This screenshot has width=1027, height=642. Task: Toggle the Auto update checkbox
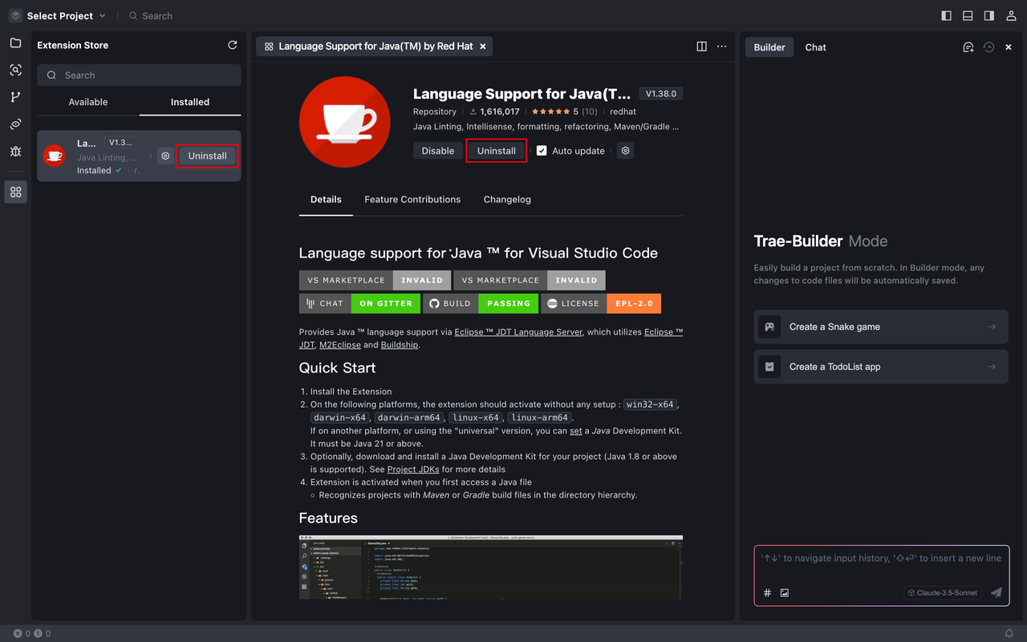tap(542, 150)
